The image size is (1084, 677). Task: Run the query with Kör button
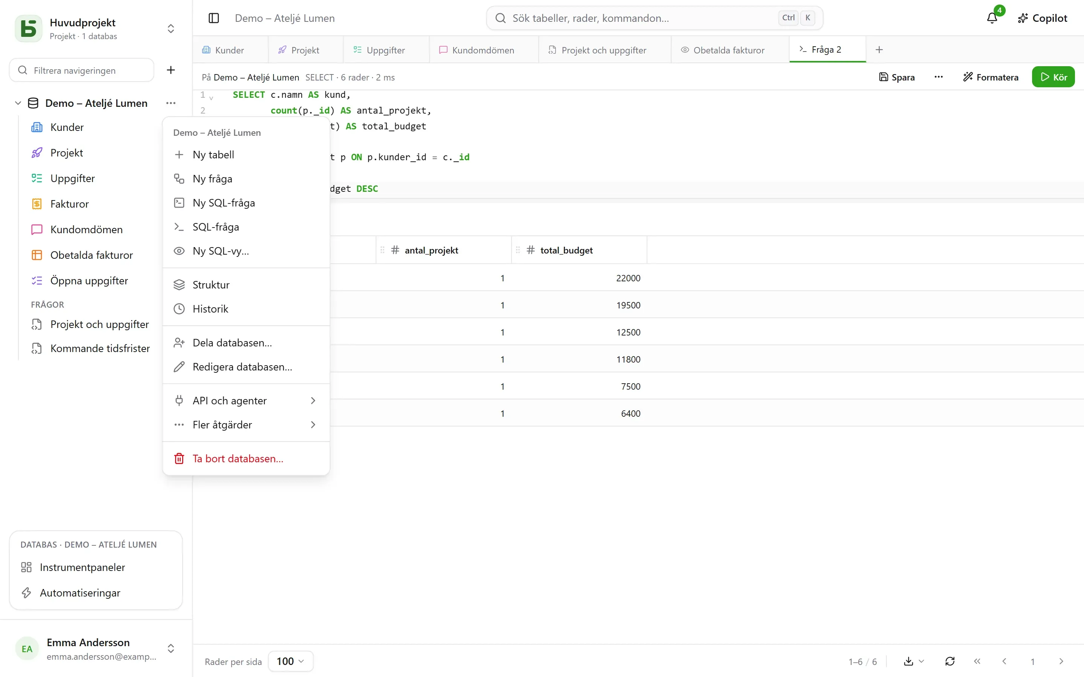[1053, 77]
